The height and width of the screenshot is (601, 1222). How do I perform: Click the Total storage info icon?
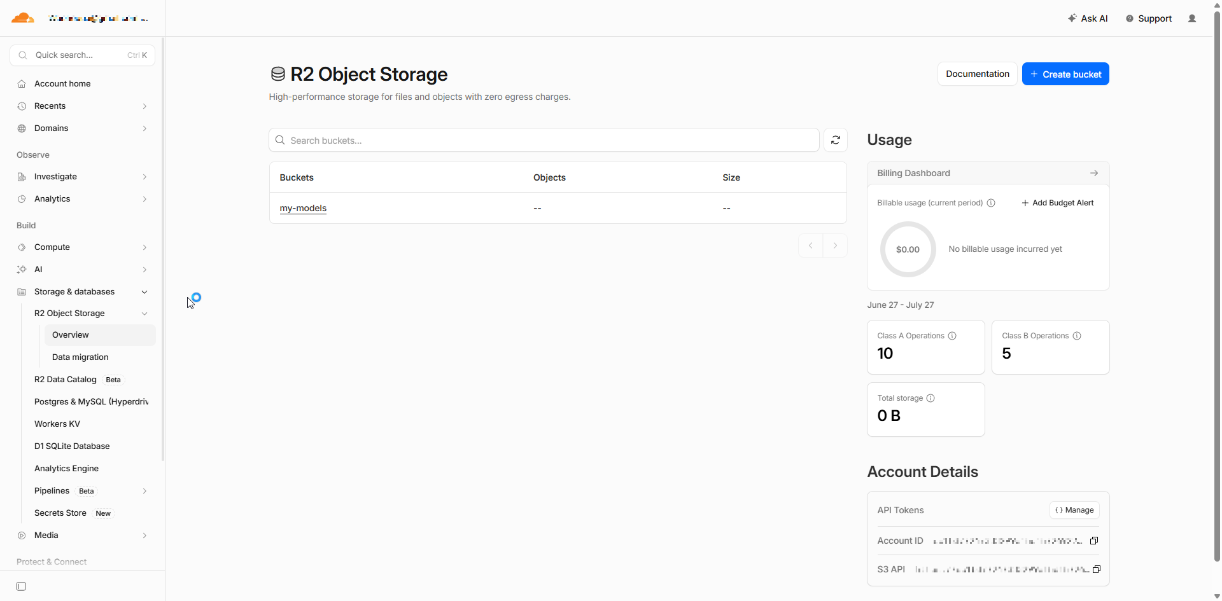(931, 398)
